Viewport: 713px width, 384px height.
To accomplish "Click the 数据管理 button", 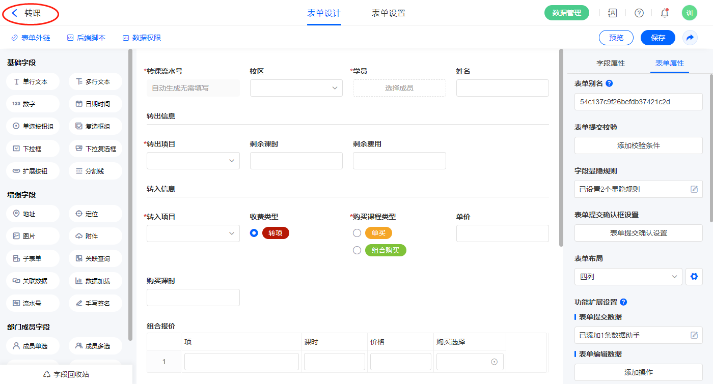I will pyautogui.click(x=566, y=13).
